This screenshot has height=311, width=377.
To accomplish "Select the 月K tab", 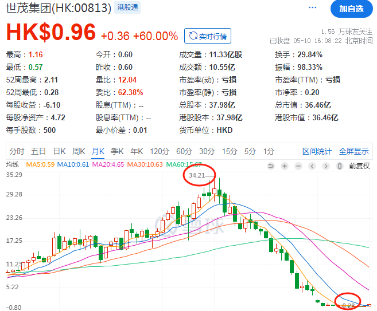I will (x=98, y=151).
